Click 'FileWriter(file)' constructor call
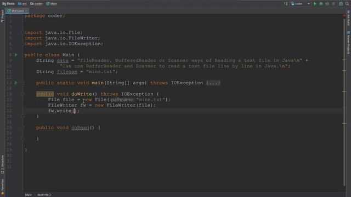 [129, 105]
